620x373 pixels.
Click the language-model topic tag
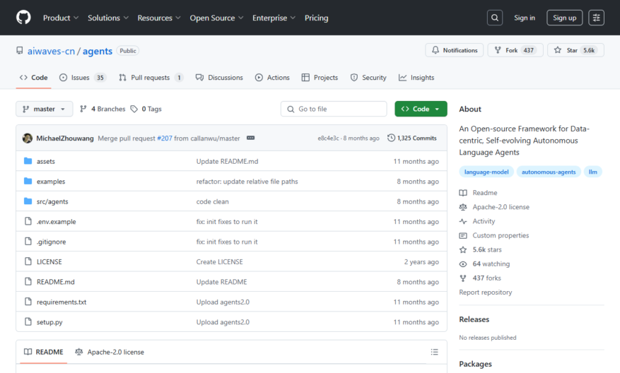pyautogui.click(x=486, y=172)
